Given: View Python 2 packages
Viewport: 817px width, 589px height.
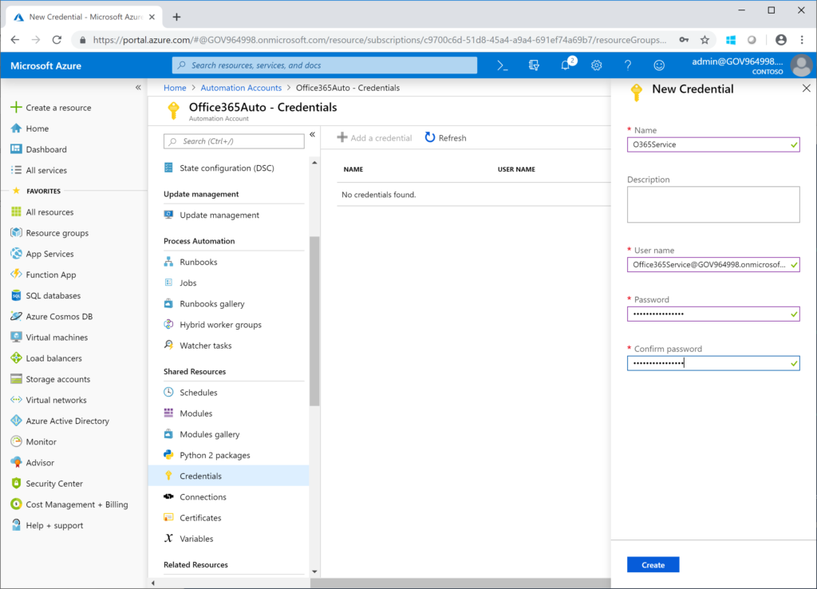Looking at the screenshot, I should [x=215, y=454].
